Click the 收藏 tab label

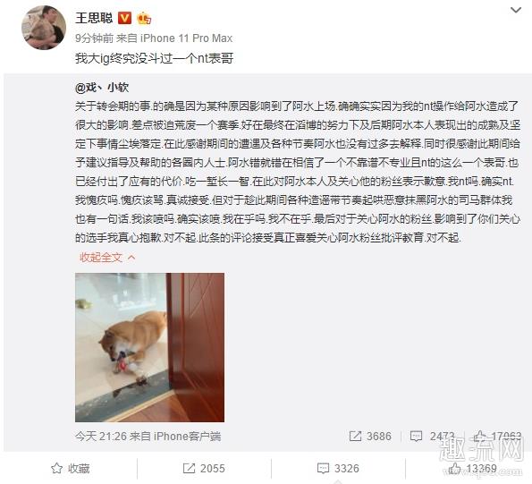pos(79,469)
